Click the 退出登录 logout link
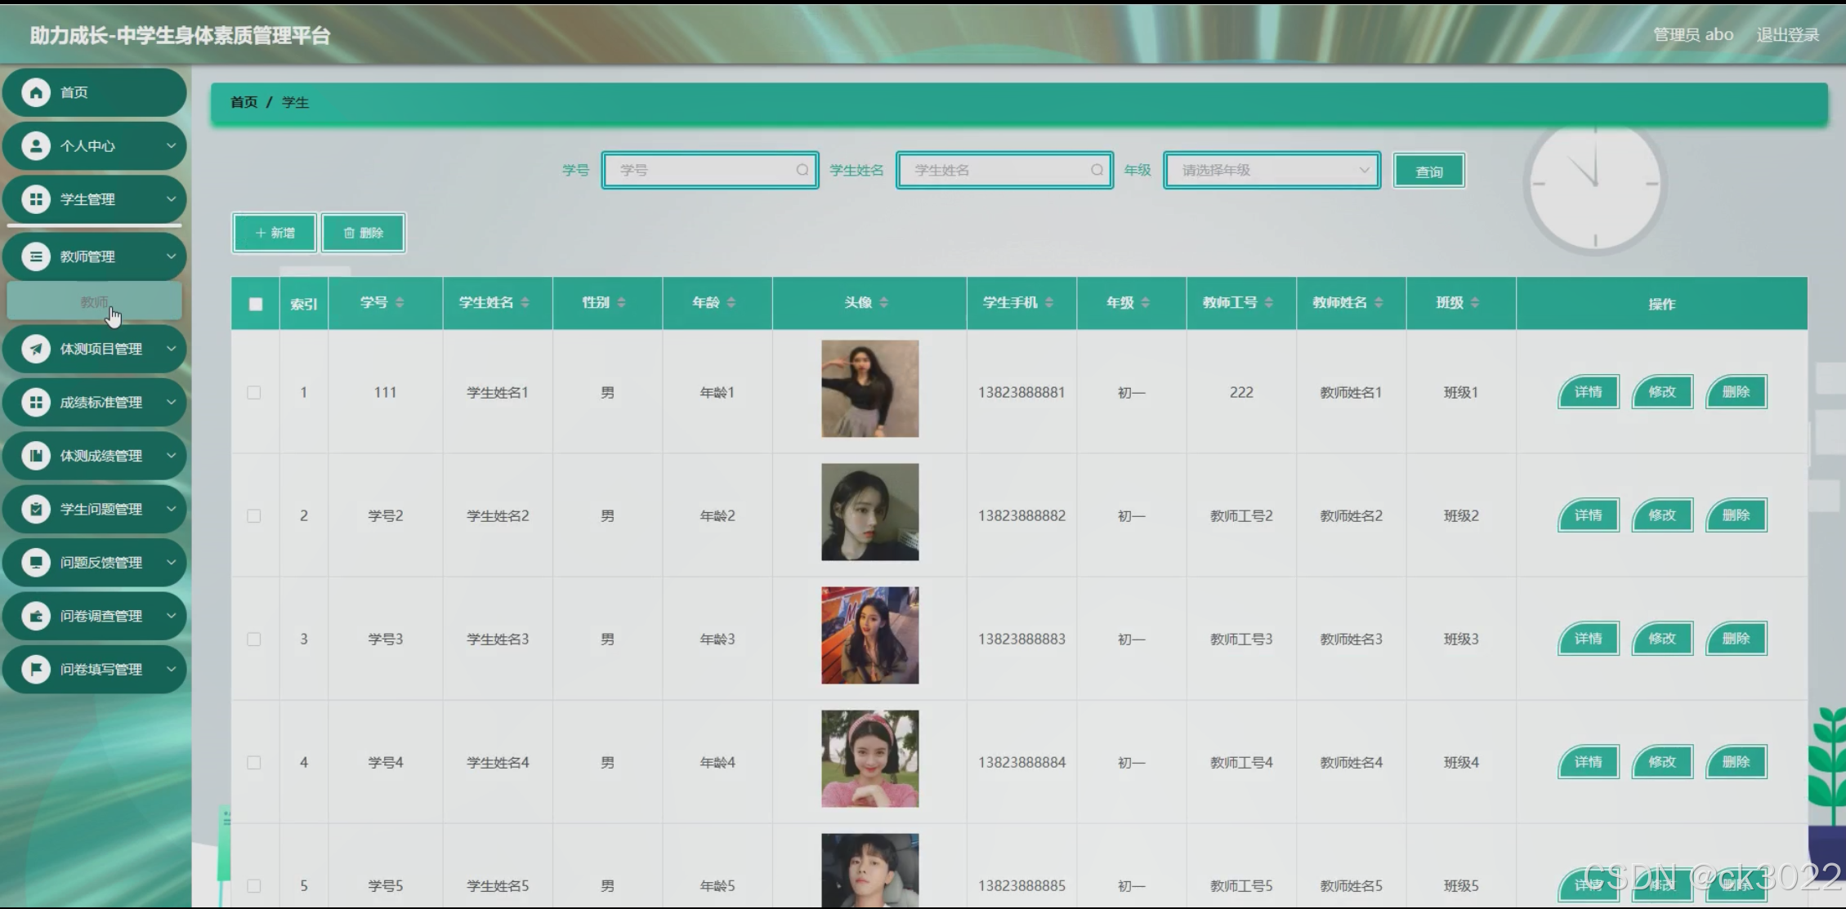Image resolution: width=1846 pixels, height=909 pixels. (1787, 35)
